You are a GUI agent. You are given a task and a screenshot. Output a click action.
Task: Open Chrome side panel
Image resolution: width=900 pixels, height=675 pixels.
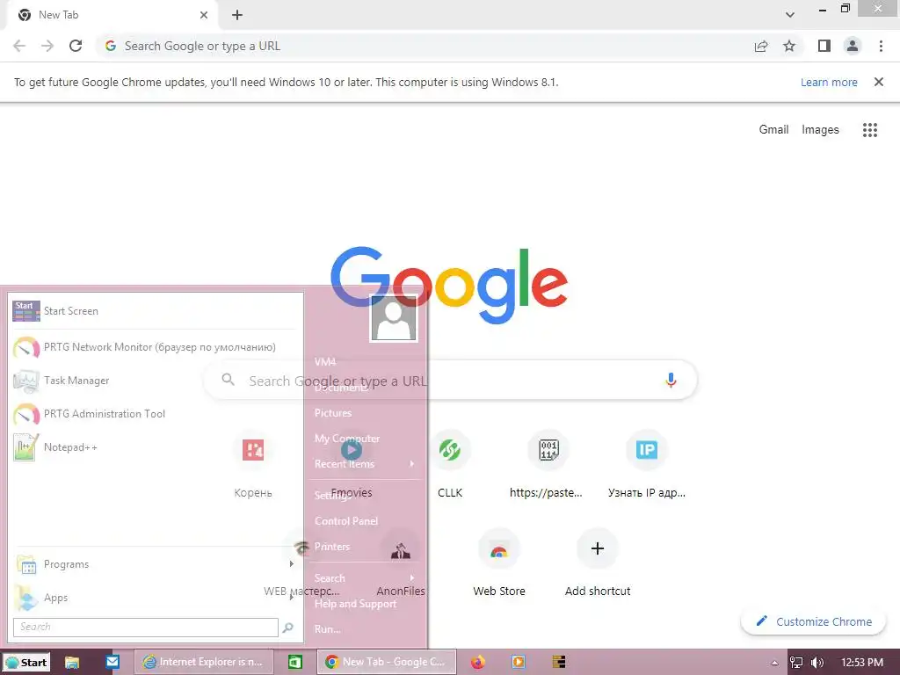tap(824, 46)
